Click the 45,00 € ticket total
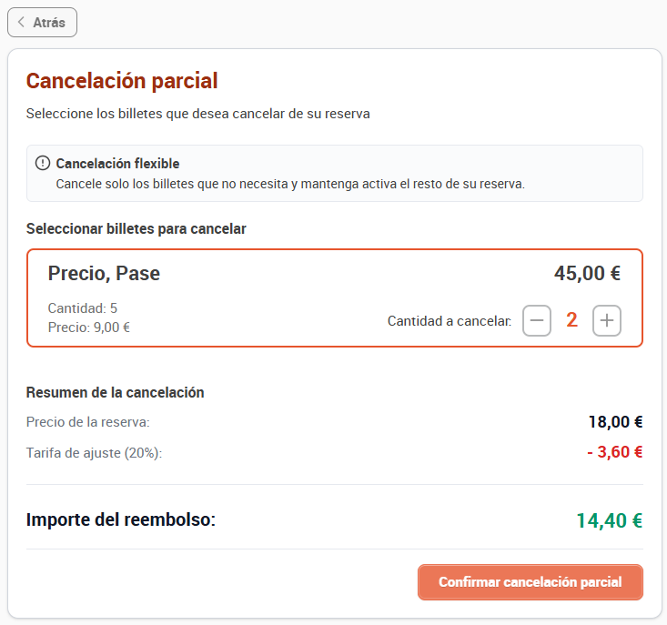This screenshot has height=625, width=667. click(x=587, y=274)
